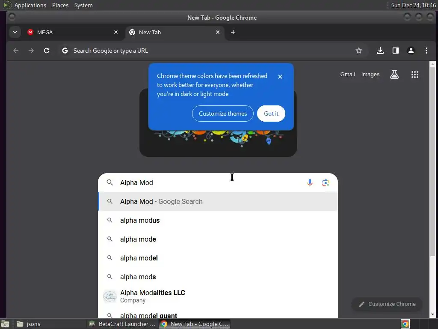Open the Places menu

pyautogui.click(x=60, y=5)
